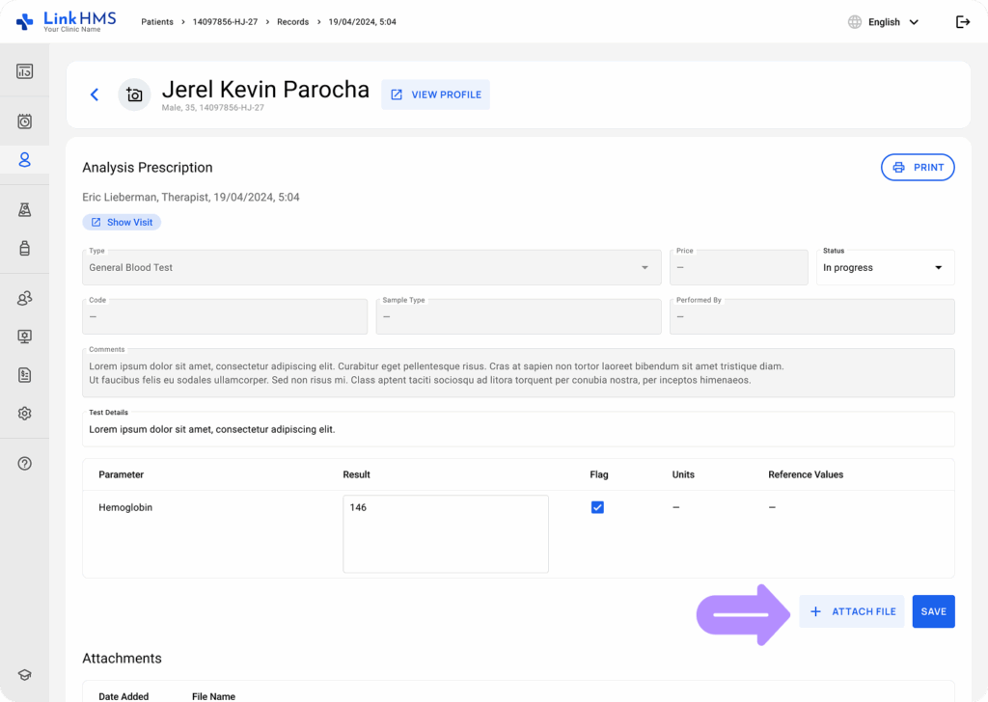This screenshot has width=988, height=702.
Task: Open the medication bottle sidebar icon
Action: 24,248
